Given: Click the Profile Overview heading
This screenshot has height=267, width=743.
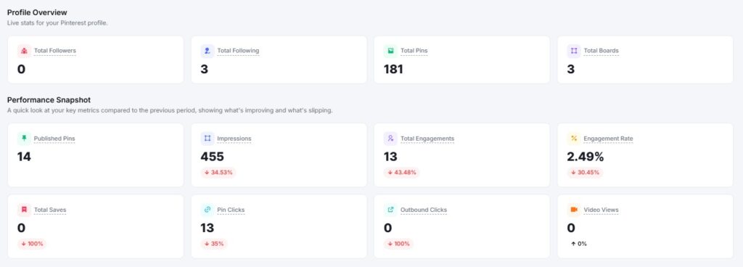Looking at the screenshot, I should [38, 12].
